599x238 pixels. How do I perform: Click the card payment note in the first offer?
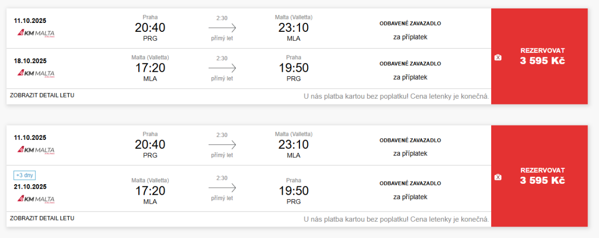396,96
